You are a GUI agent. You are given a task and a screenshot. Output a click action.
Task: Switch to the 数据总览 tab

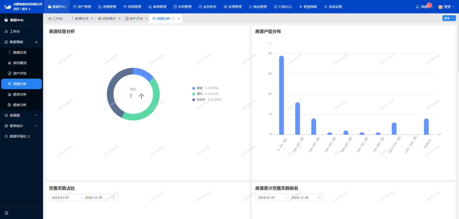(80, 19)
